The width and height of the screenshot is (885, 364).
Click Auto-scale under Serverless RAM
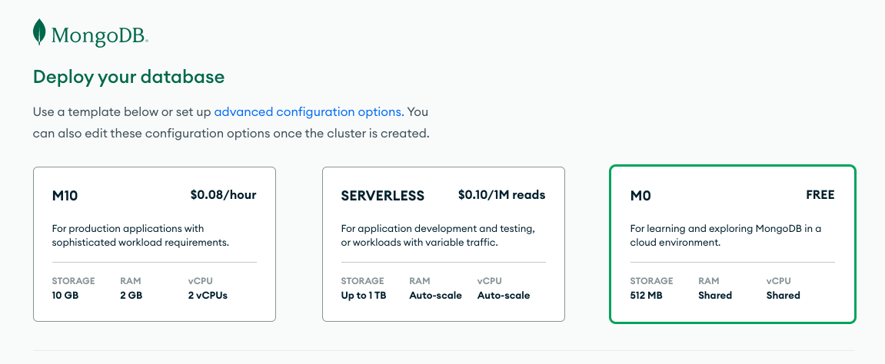tap(435, 295)
